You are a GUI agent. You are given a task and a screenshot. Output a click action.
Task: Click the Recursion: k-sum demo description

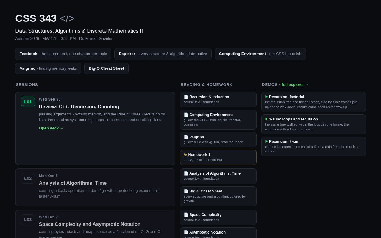pyautogui.click(x=312, y=149)
